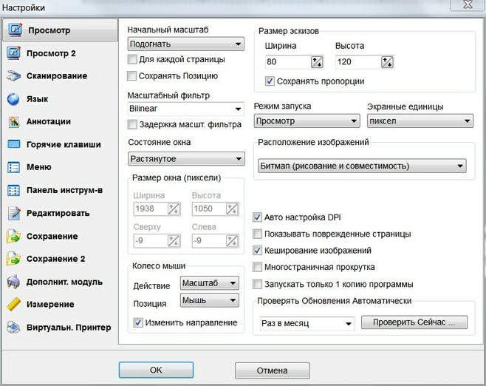Toggle Сохранять Позицию checkbox
Image resolution: width=486 pixels, height=386 pixels.
(131, 75)
